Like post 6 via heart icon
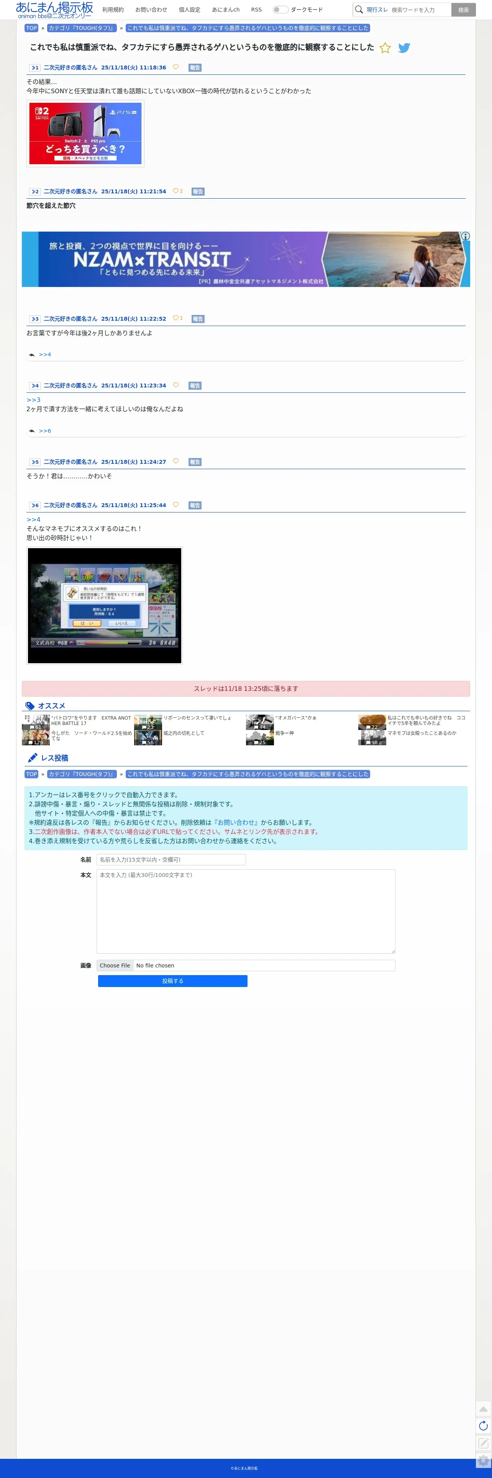 [175, 505]
